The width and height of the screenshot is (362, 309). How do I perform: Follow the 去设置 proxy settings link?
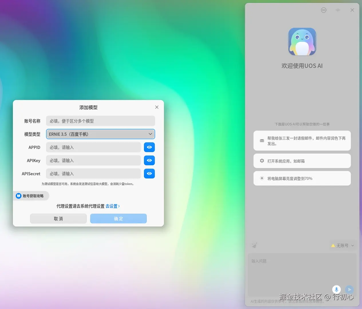[x=112, y=206]
